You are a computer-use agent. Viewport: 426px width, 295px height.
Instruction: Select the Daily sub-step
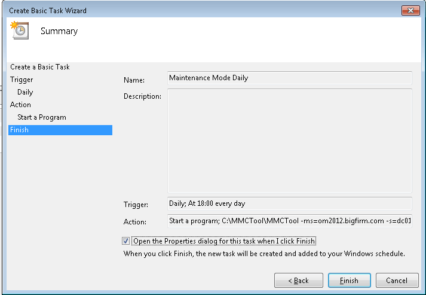coord(25,92)
